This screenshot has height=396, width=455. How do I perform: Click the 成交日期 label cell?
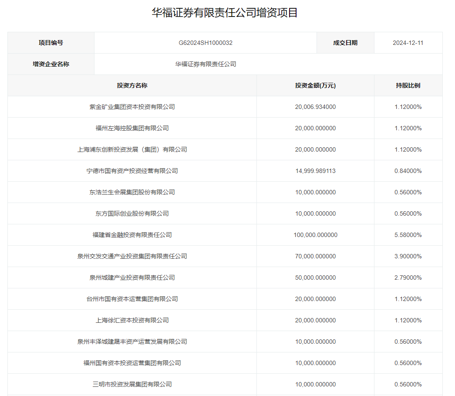coord(345,43)
